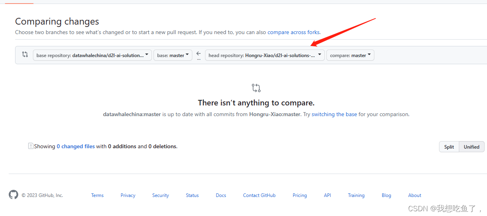Click the '0 deletions' text
This screenshot has height=216, width=487.
tap(163, 146)
